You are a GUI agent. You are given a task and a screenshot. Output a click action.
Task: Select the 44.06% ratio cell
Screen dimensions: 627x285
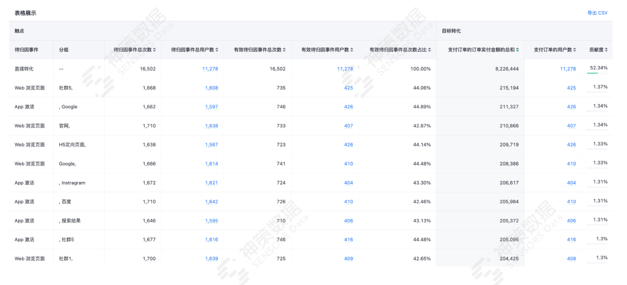[x=398, y=88]
